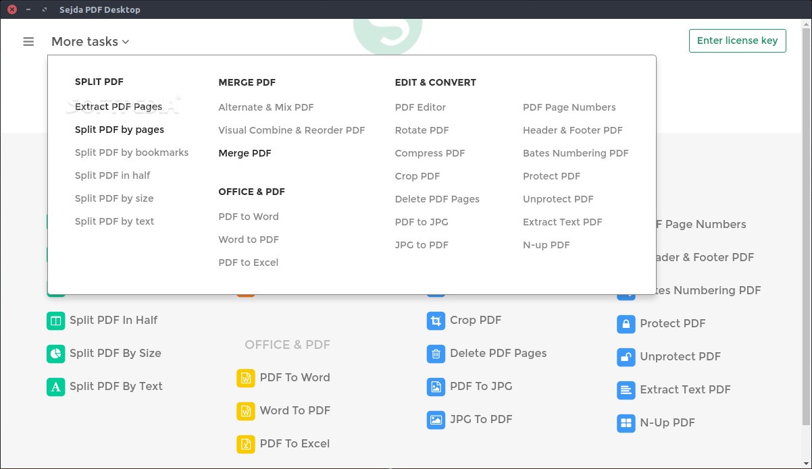The width and height of the screenshot is (812, 469).
Task: Choose Split PDF by bookmarks in menu
Action: (132, 153)
